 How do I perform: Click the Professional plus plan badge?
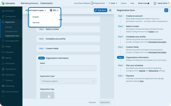point(46,3)
